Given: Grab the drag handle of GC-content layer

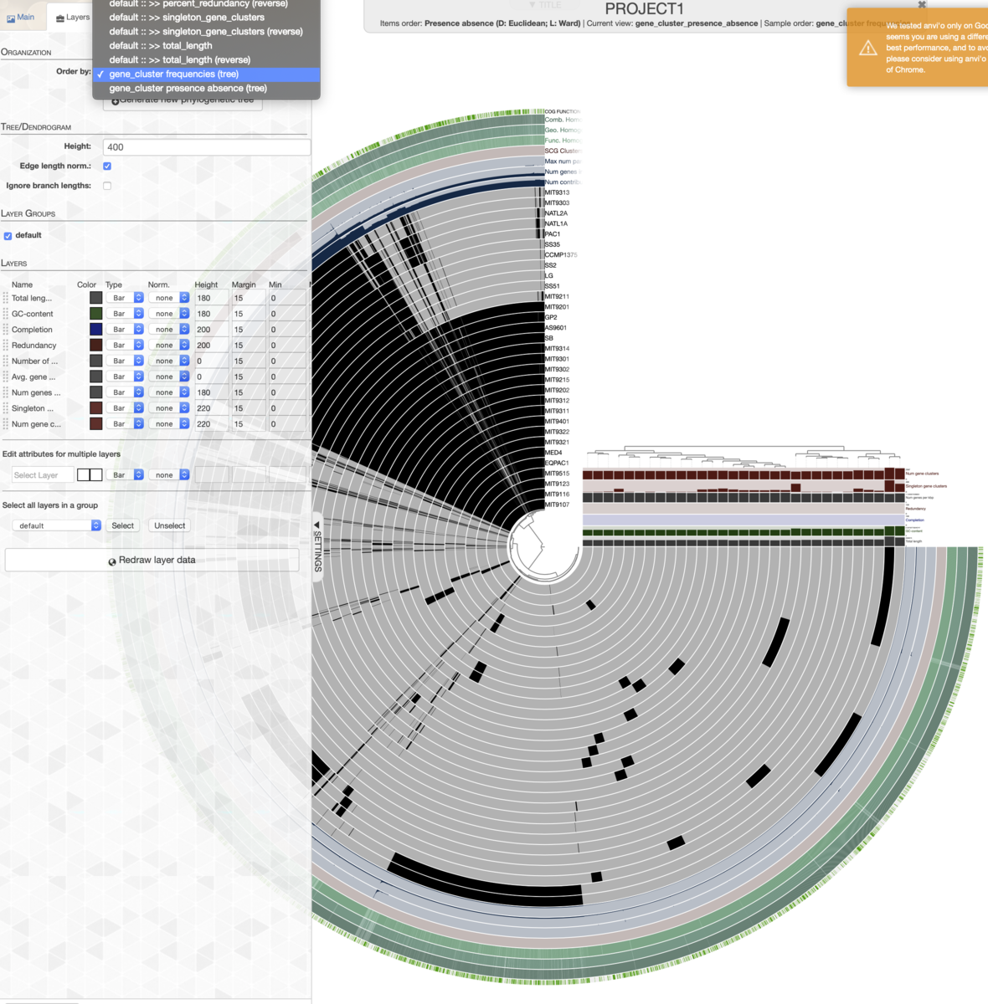Looking at the screenshot, I should click(5, 314).
